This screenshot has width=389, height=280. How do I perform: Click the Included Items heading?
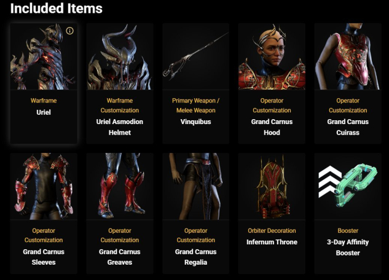pos(57,8)
